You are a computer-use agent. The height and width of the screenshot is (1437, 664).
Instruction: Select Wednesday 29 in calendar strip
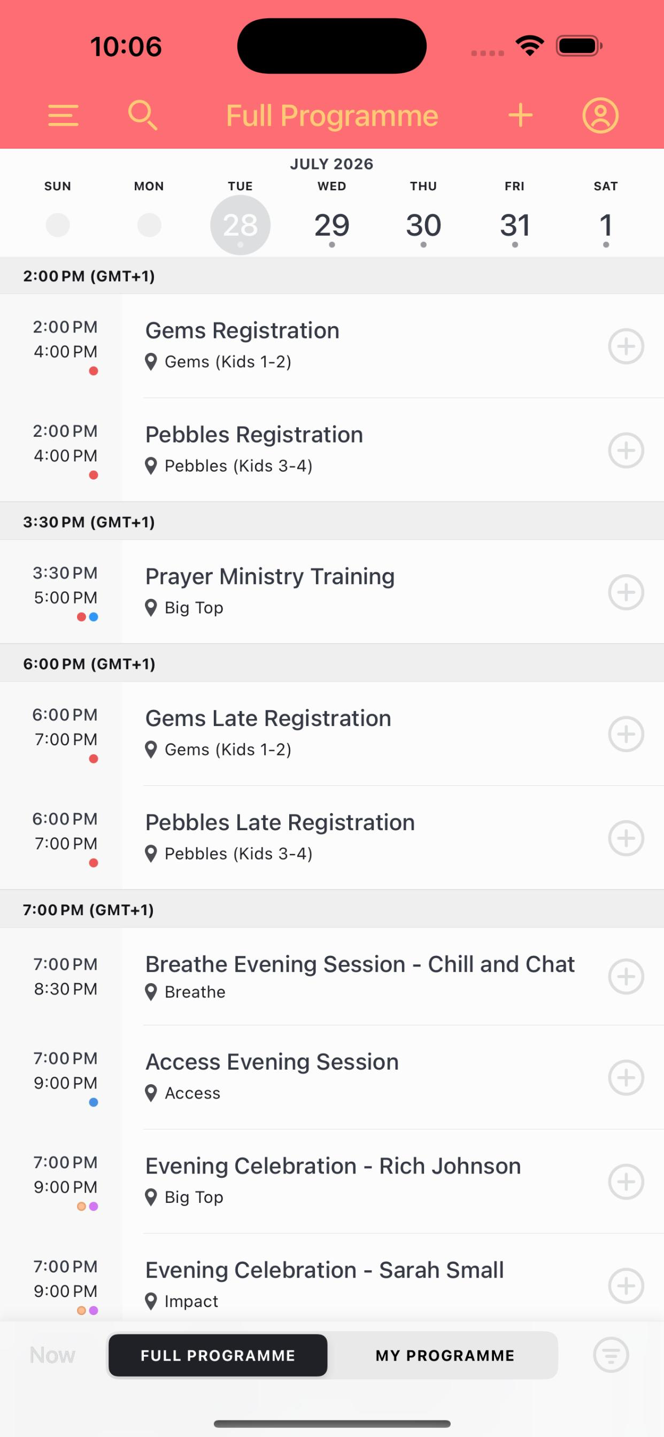[332, 226]
